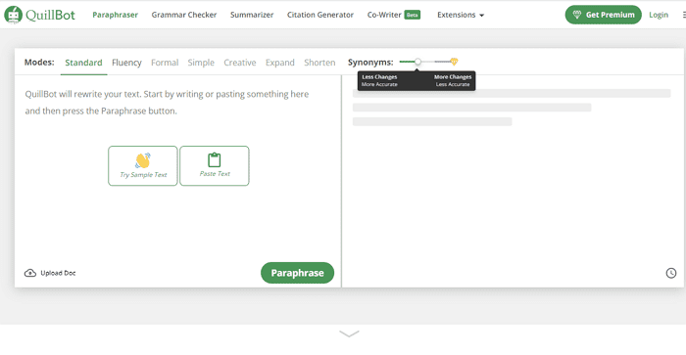
Task: Click the diamond icon in Get Premium
Action: [x=577, y=15]
